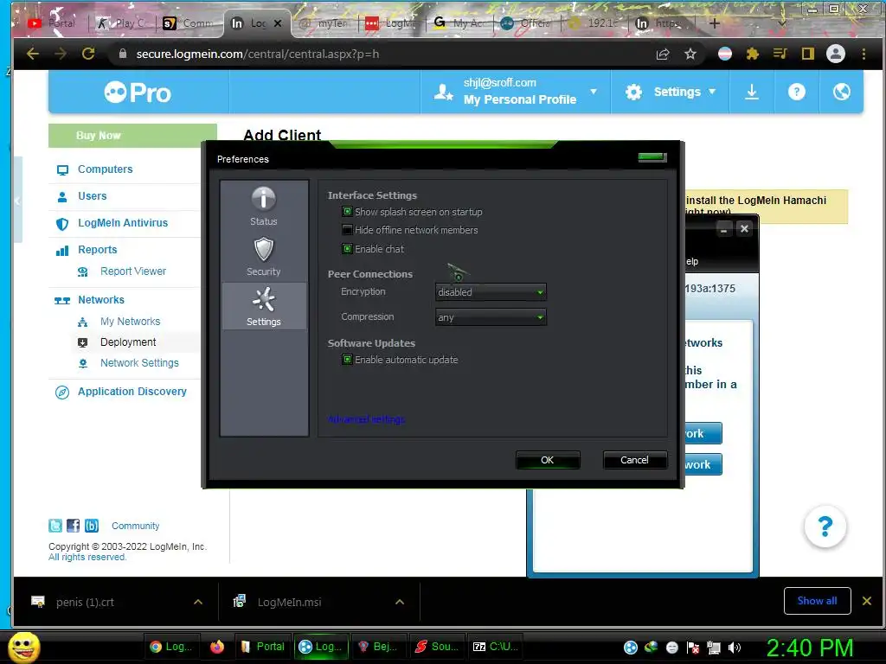This screenshot has width=886, height=664.
Task: Open Application Discovery
Action: tap(132, 392)
